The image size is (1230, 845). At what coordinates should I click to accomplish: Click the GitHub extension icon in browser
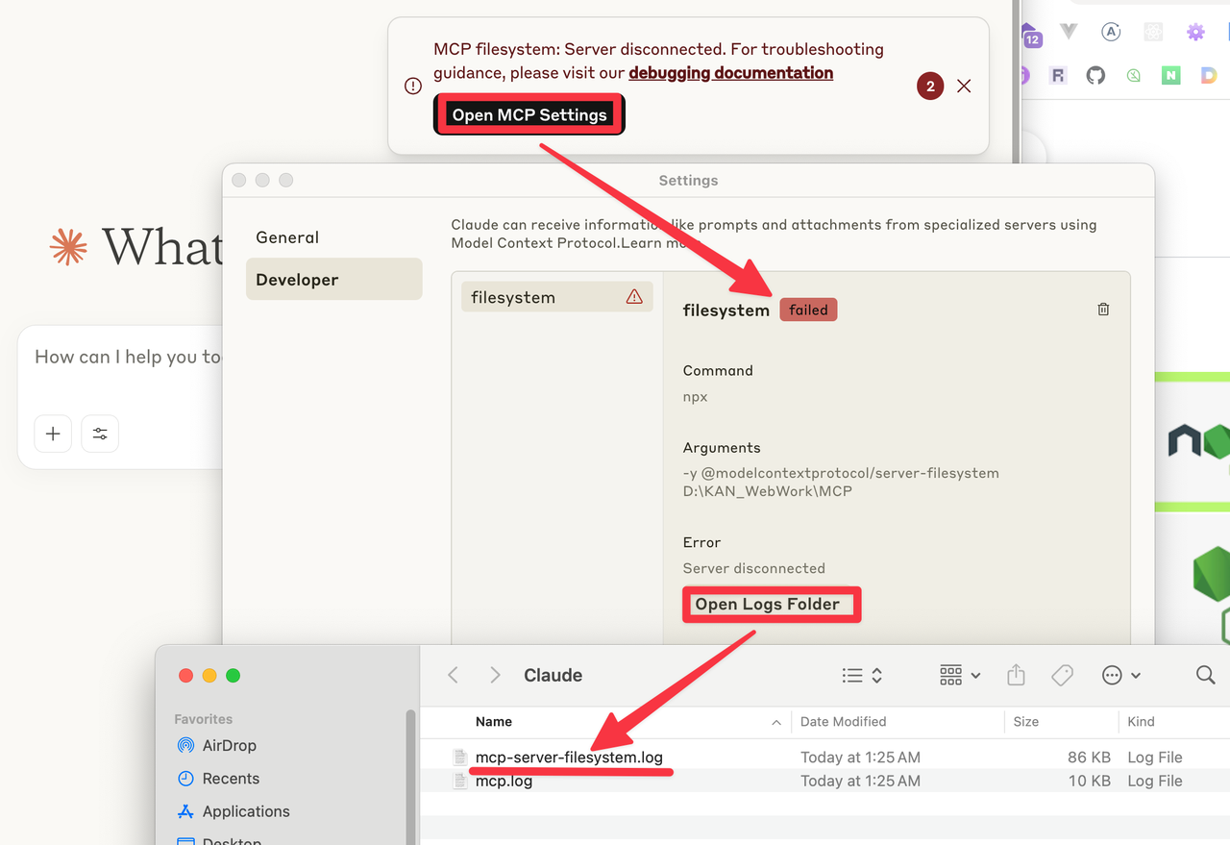1095,75
